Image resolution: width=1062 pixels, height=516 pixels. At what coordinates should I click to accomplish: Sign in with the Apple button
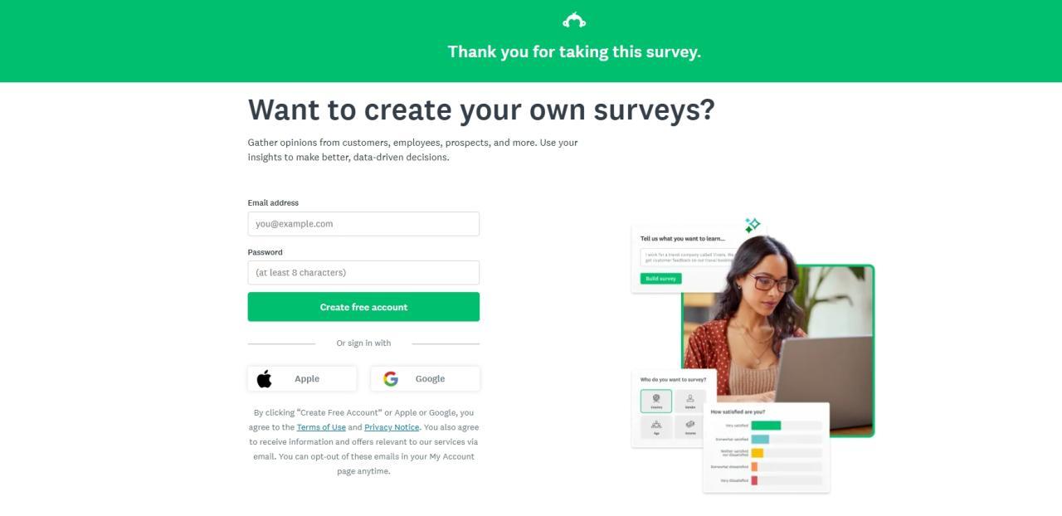coord(302,379)
